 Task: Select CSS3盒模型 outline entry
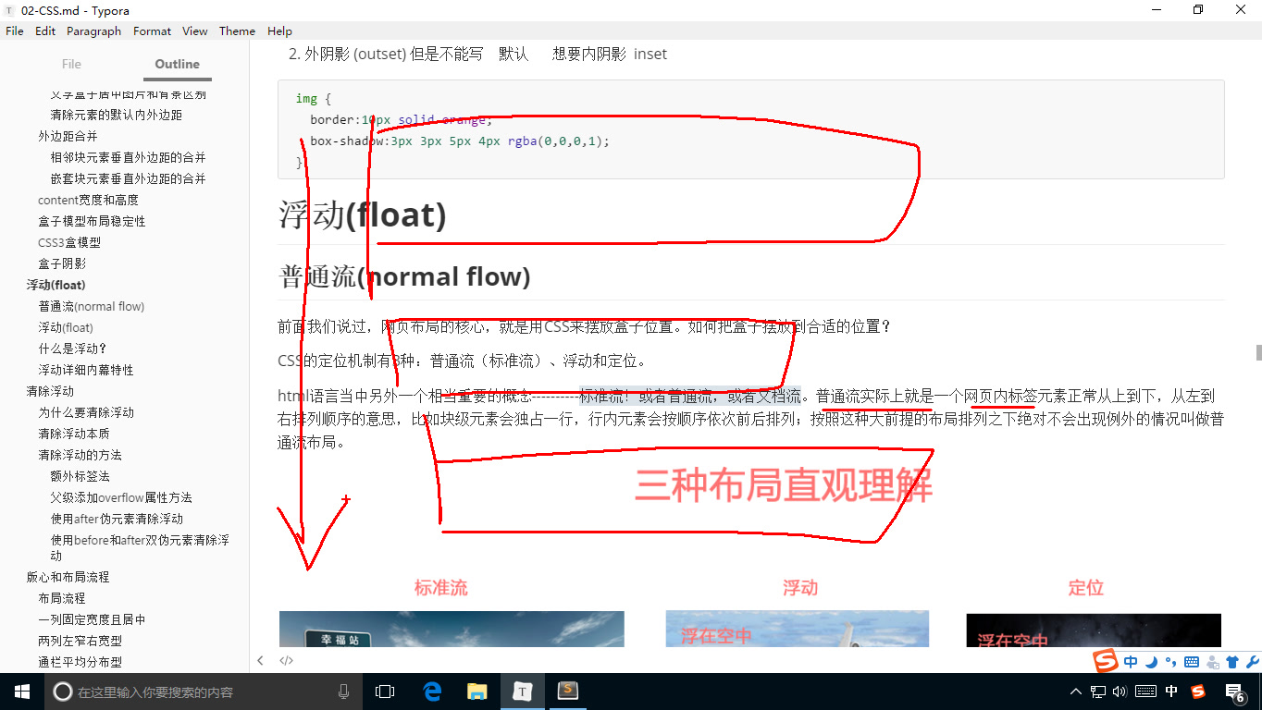(x=69, y=242)
